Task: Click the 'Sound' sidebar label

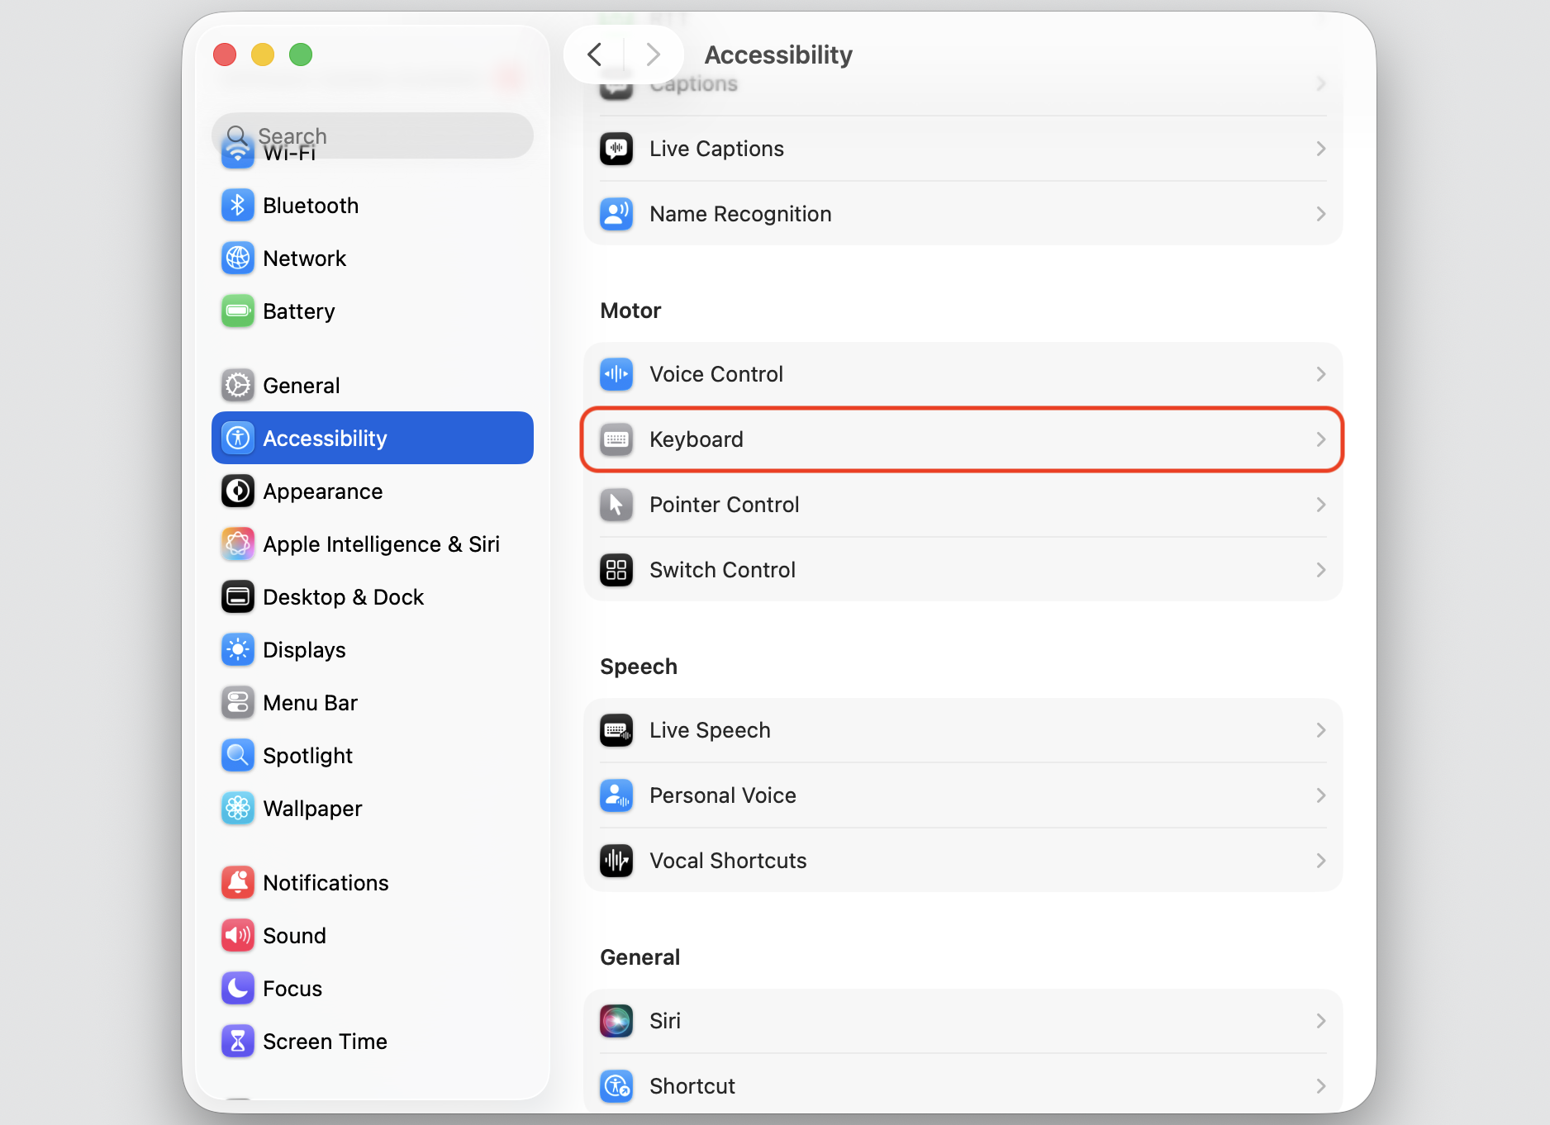Action: coord(294,936)
